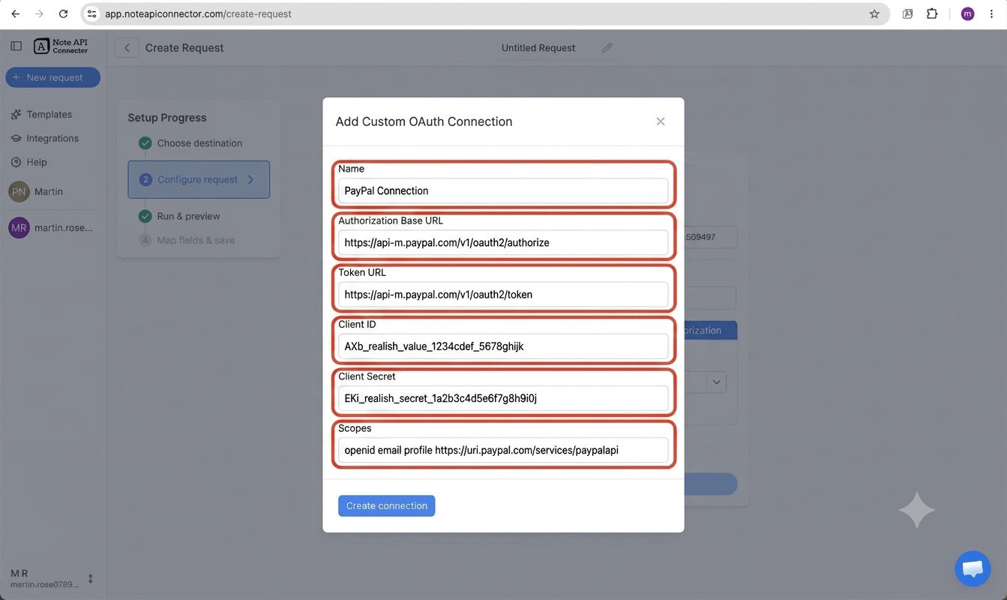Click the address bar URL
This screenshot has height=600, width=1007.
198,13
